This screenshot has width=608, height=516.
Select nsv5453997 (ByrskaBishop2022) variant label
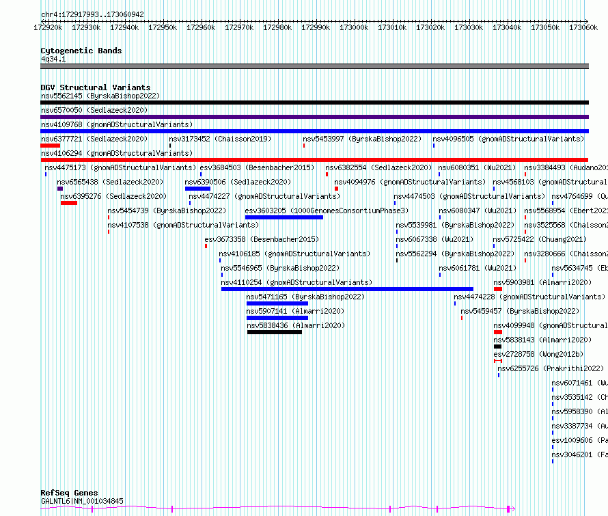pos(362,139)
